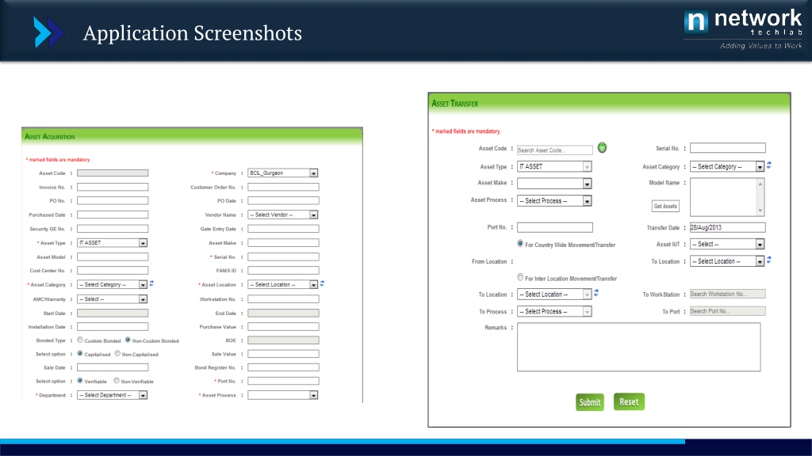The image size is (812, 456).
Task: Open the Asset IUT dropdown
Action: click(x=727, y=245)
